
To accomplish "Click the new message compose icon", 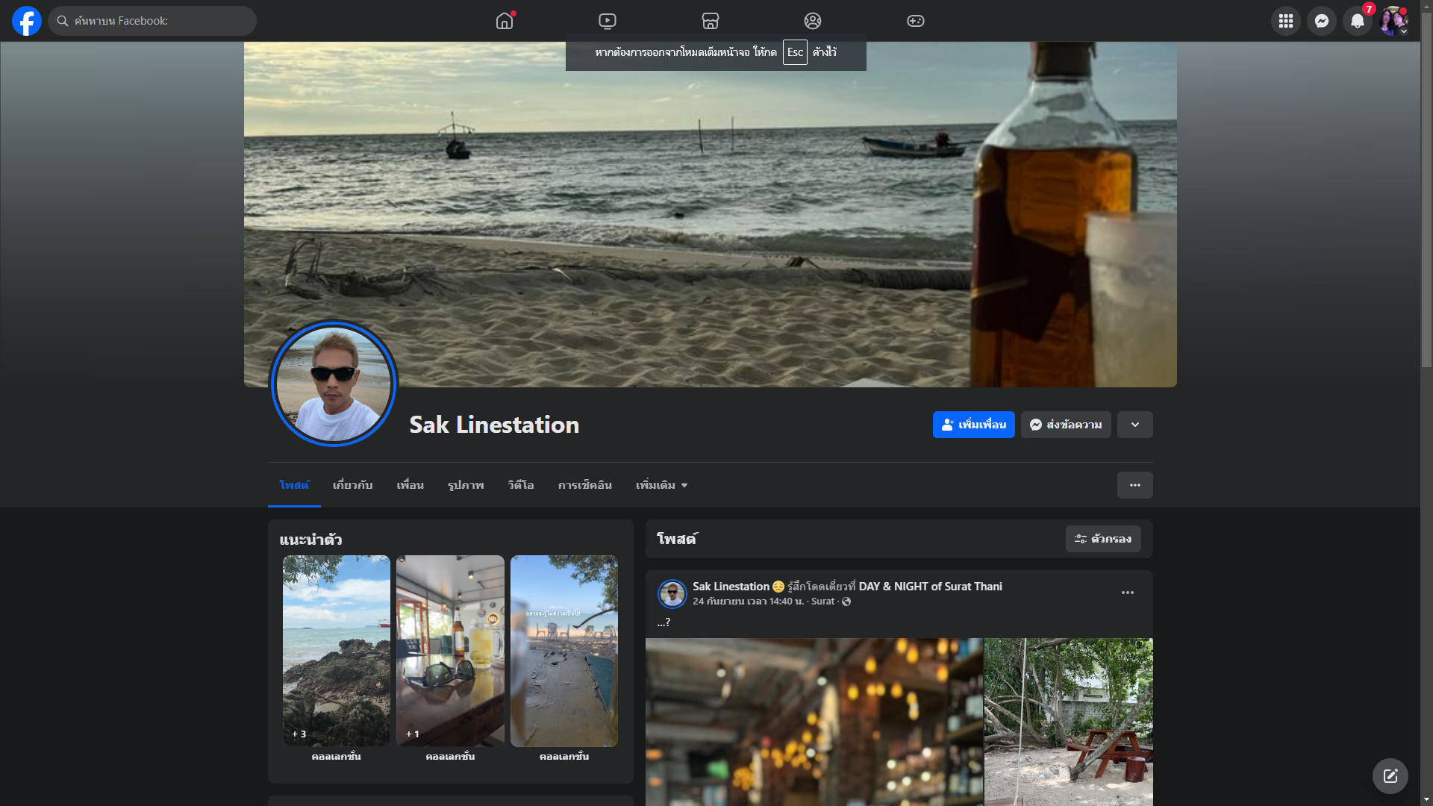I will pos(1390,776).
